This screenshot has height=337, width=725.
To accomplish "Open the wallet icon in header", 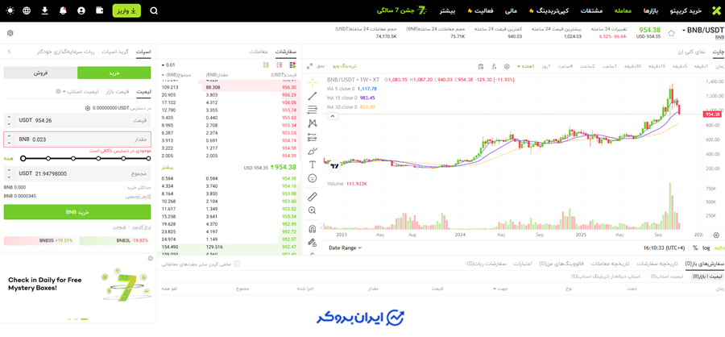I will tap(100, 10).
